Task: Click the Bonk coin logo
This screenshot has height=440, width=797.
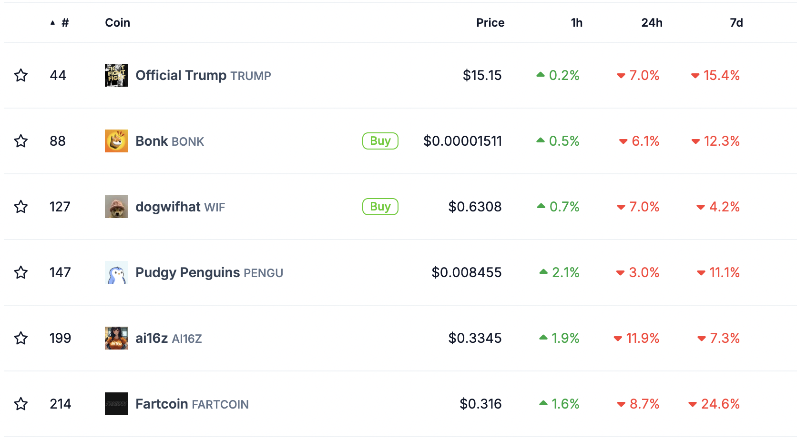Action: [116, 141]
